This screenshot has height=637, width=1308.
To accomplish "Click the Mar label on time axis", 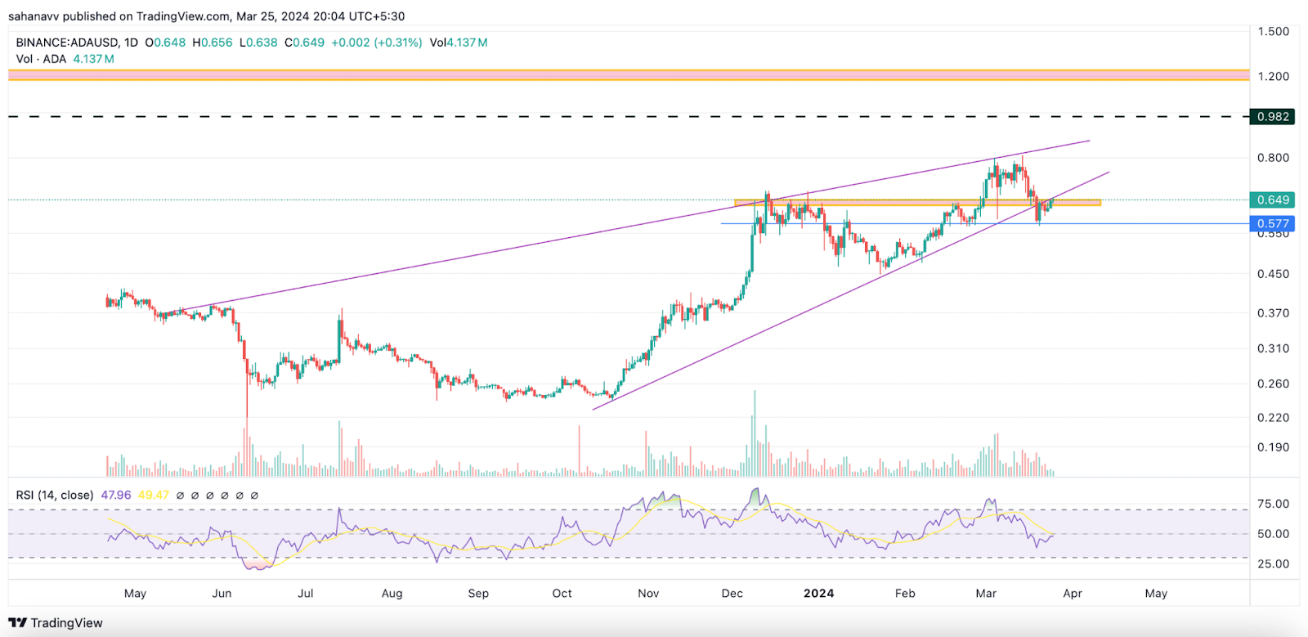I will tap(986, 594).
